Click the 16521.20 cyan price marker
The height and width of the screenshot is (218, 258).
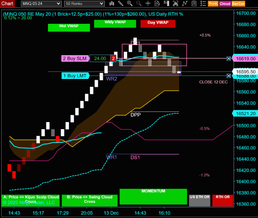pos(245,114)
